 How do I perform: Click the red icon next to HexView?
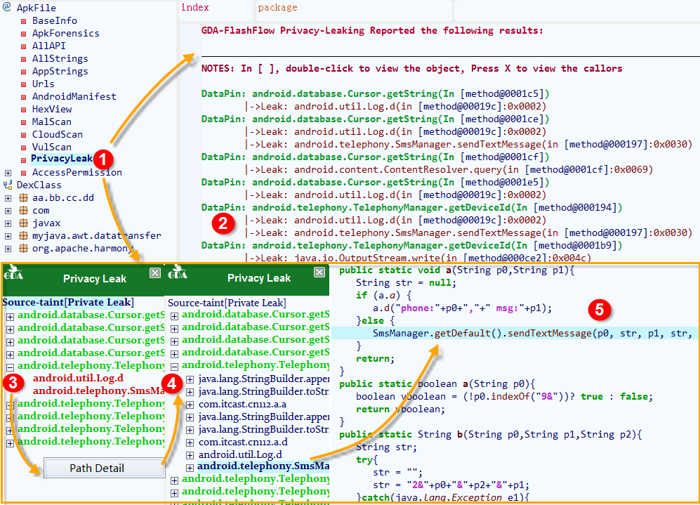[x=24, y=110]
